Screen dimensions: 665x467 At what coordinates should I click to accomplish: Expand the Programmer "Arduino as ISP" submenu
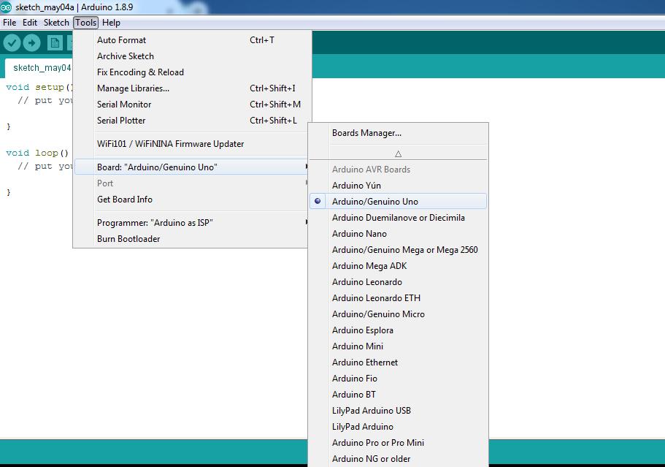pos(191,223)
